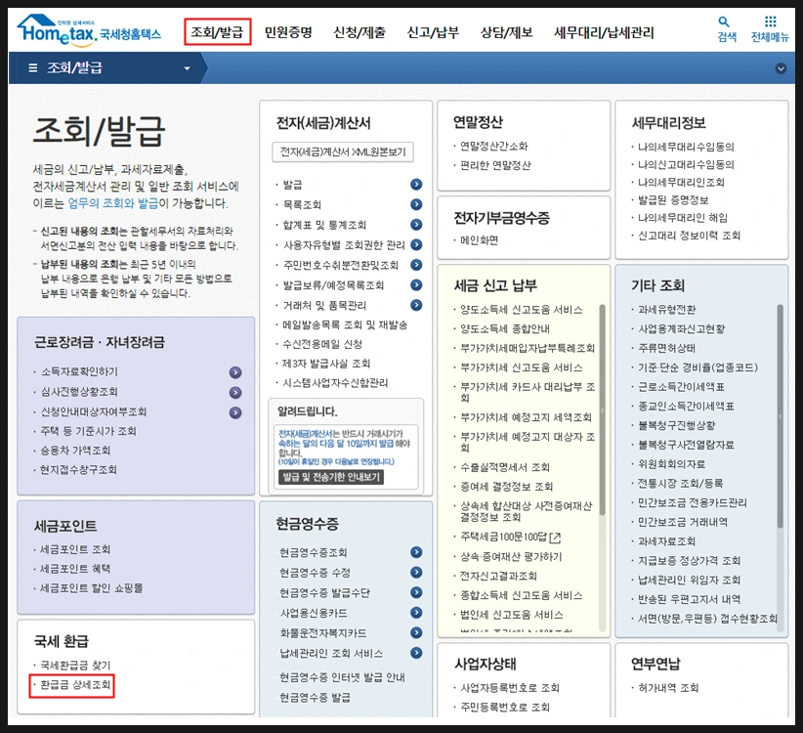Open the 조회/발급 top menu

217,32
